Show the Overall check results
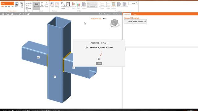 coord(74,6)
